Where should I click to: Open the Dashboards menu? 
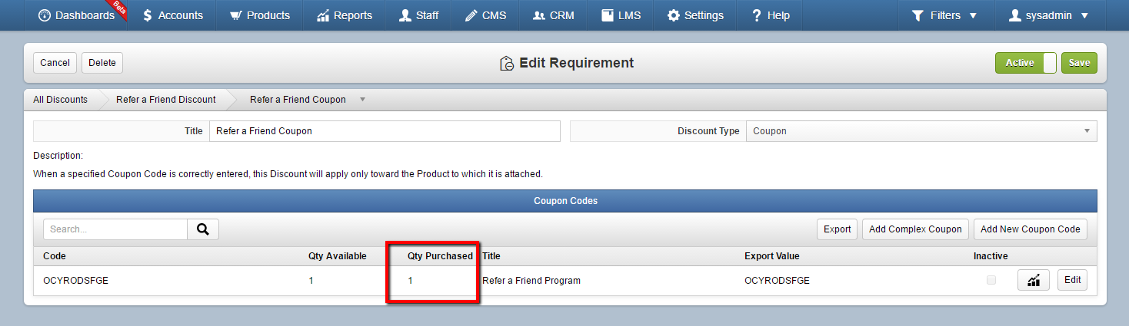point(75,15)
